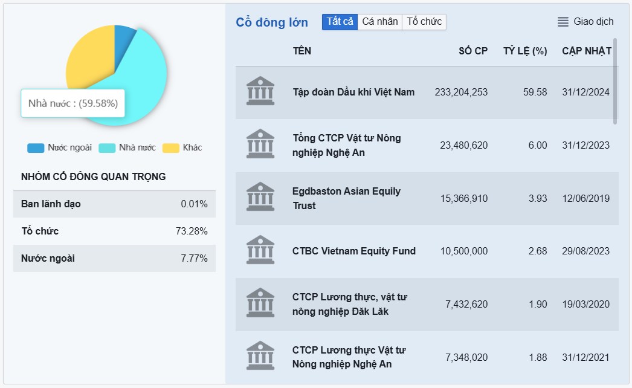Click the 59.58 ratio cell
Screen dimensions: 632x388
click(535, 92)
